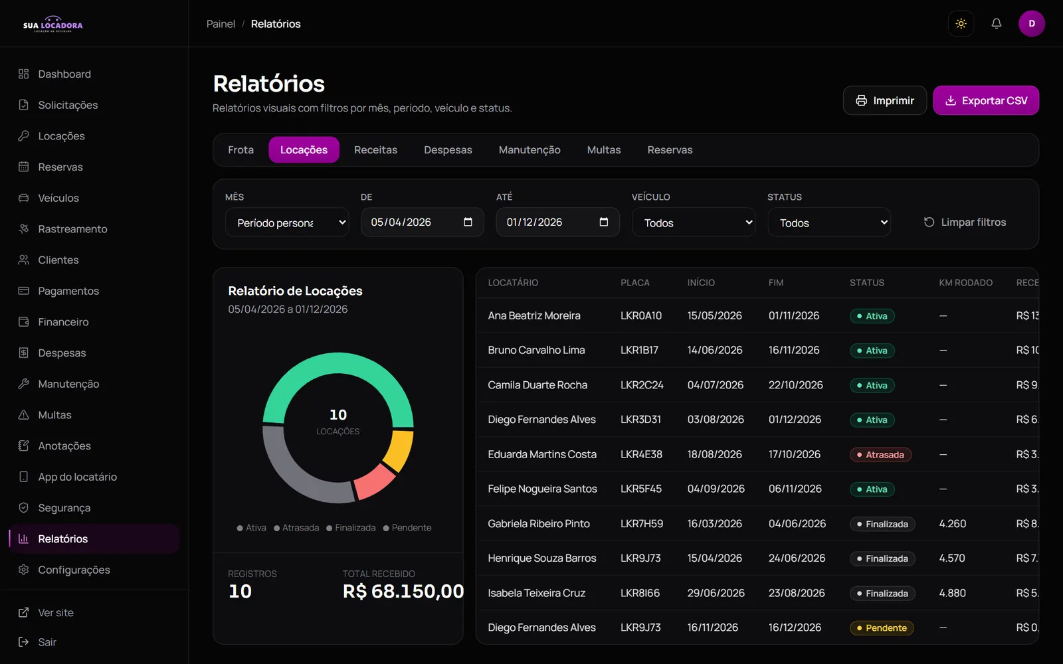Image resolution: width=1063 pixels, height=664 pixels.
Task: Open the Status filter dropdown
Action: click(829, 222)
